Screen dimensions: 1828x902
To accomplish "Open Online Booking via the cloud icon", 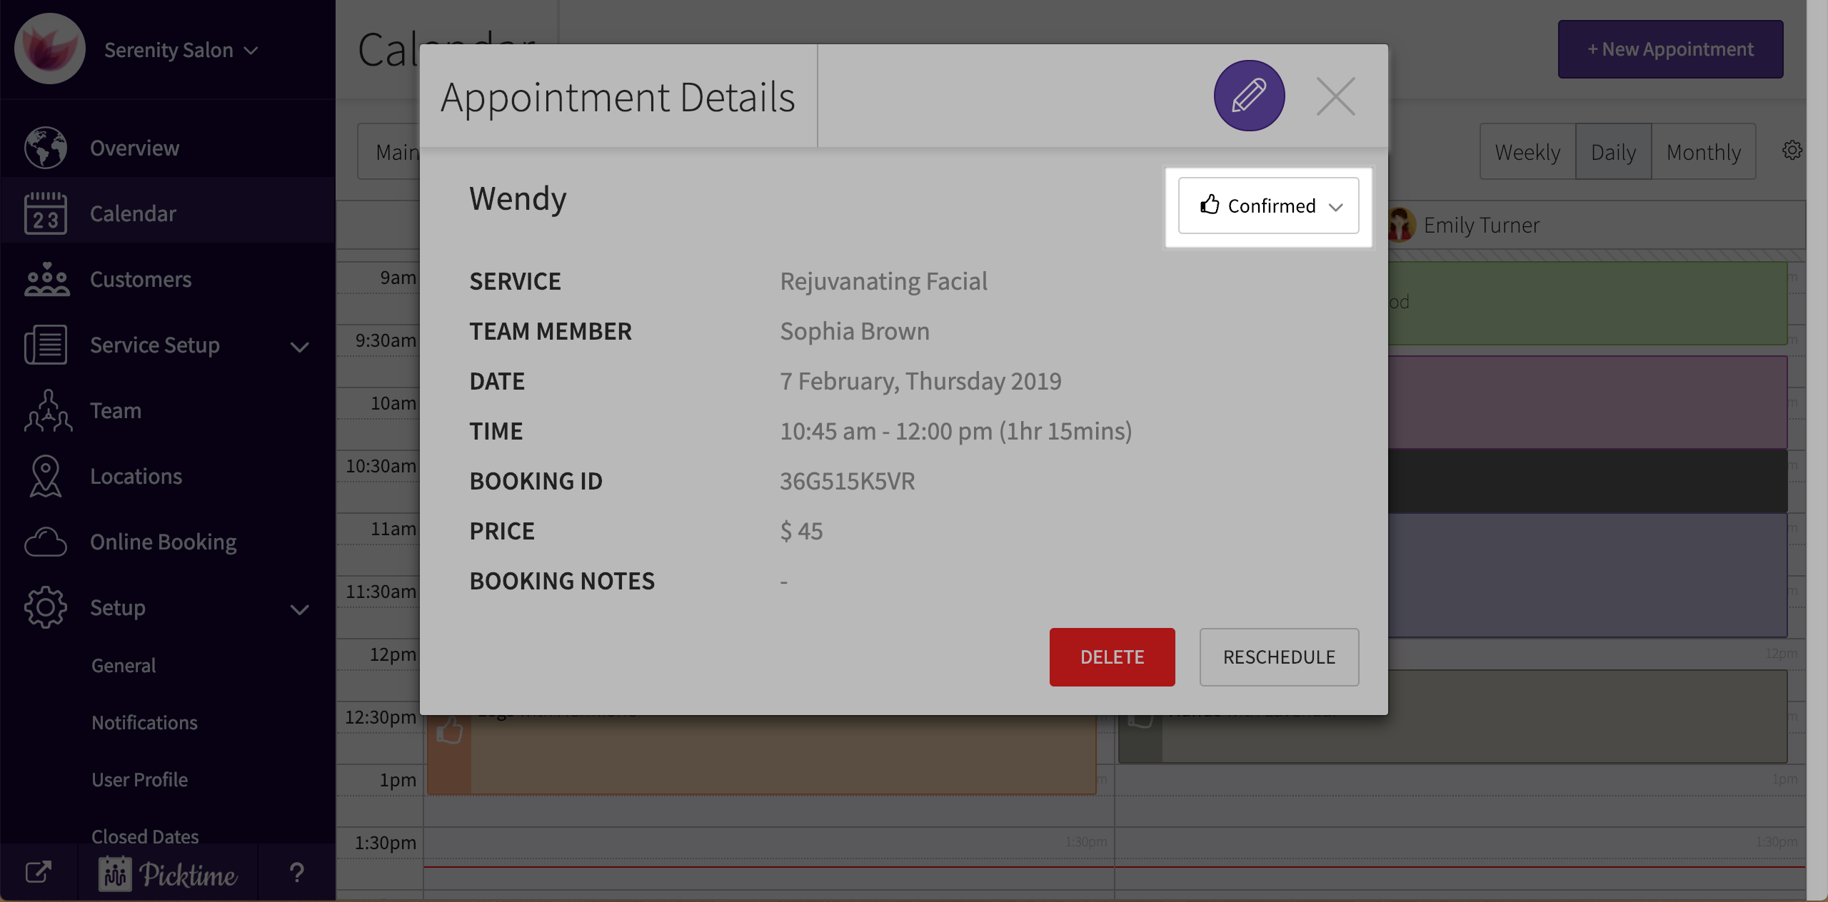I will (45, 542).
